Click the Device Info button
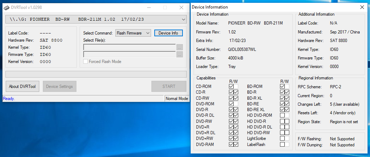This screenshot has width=370, height=157. pyautogui.click(x=168, y=33)
